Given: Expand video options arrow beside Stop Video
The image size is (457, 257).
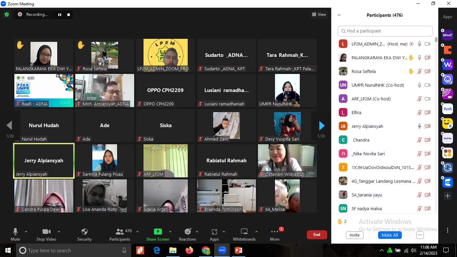Looking at the screenshot, I should [59, 232].
